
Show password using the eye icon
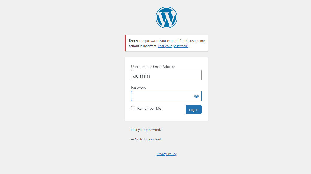(196, 96)
